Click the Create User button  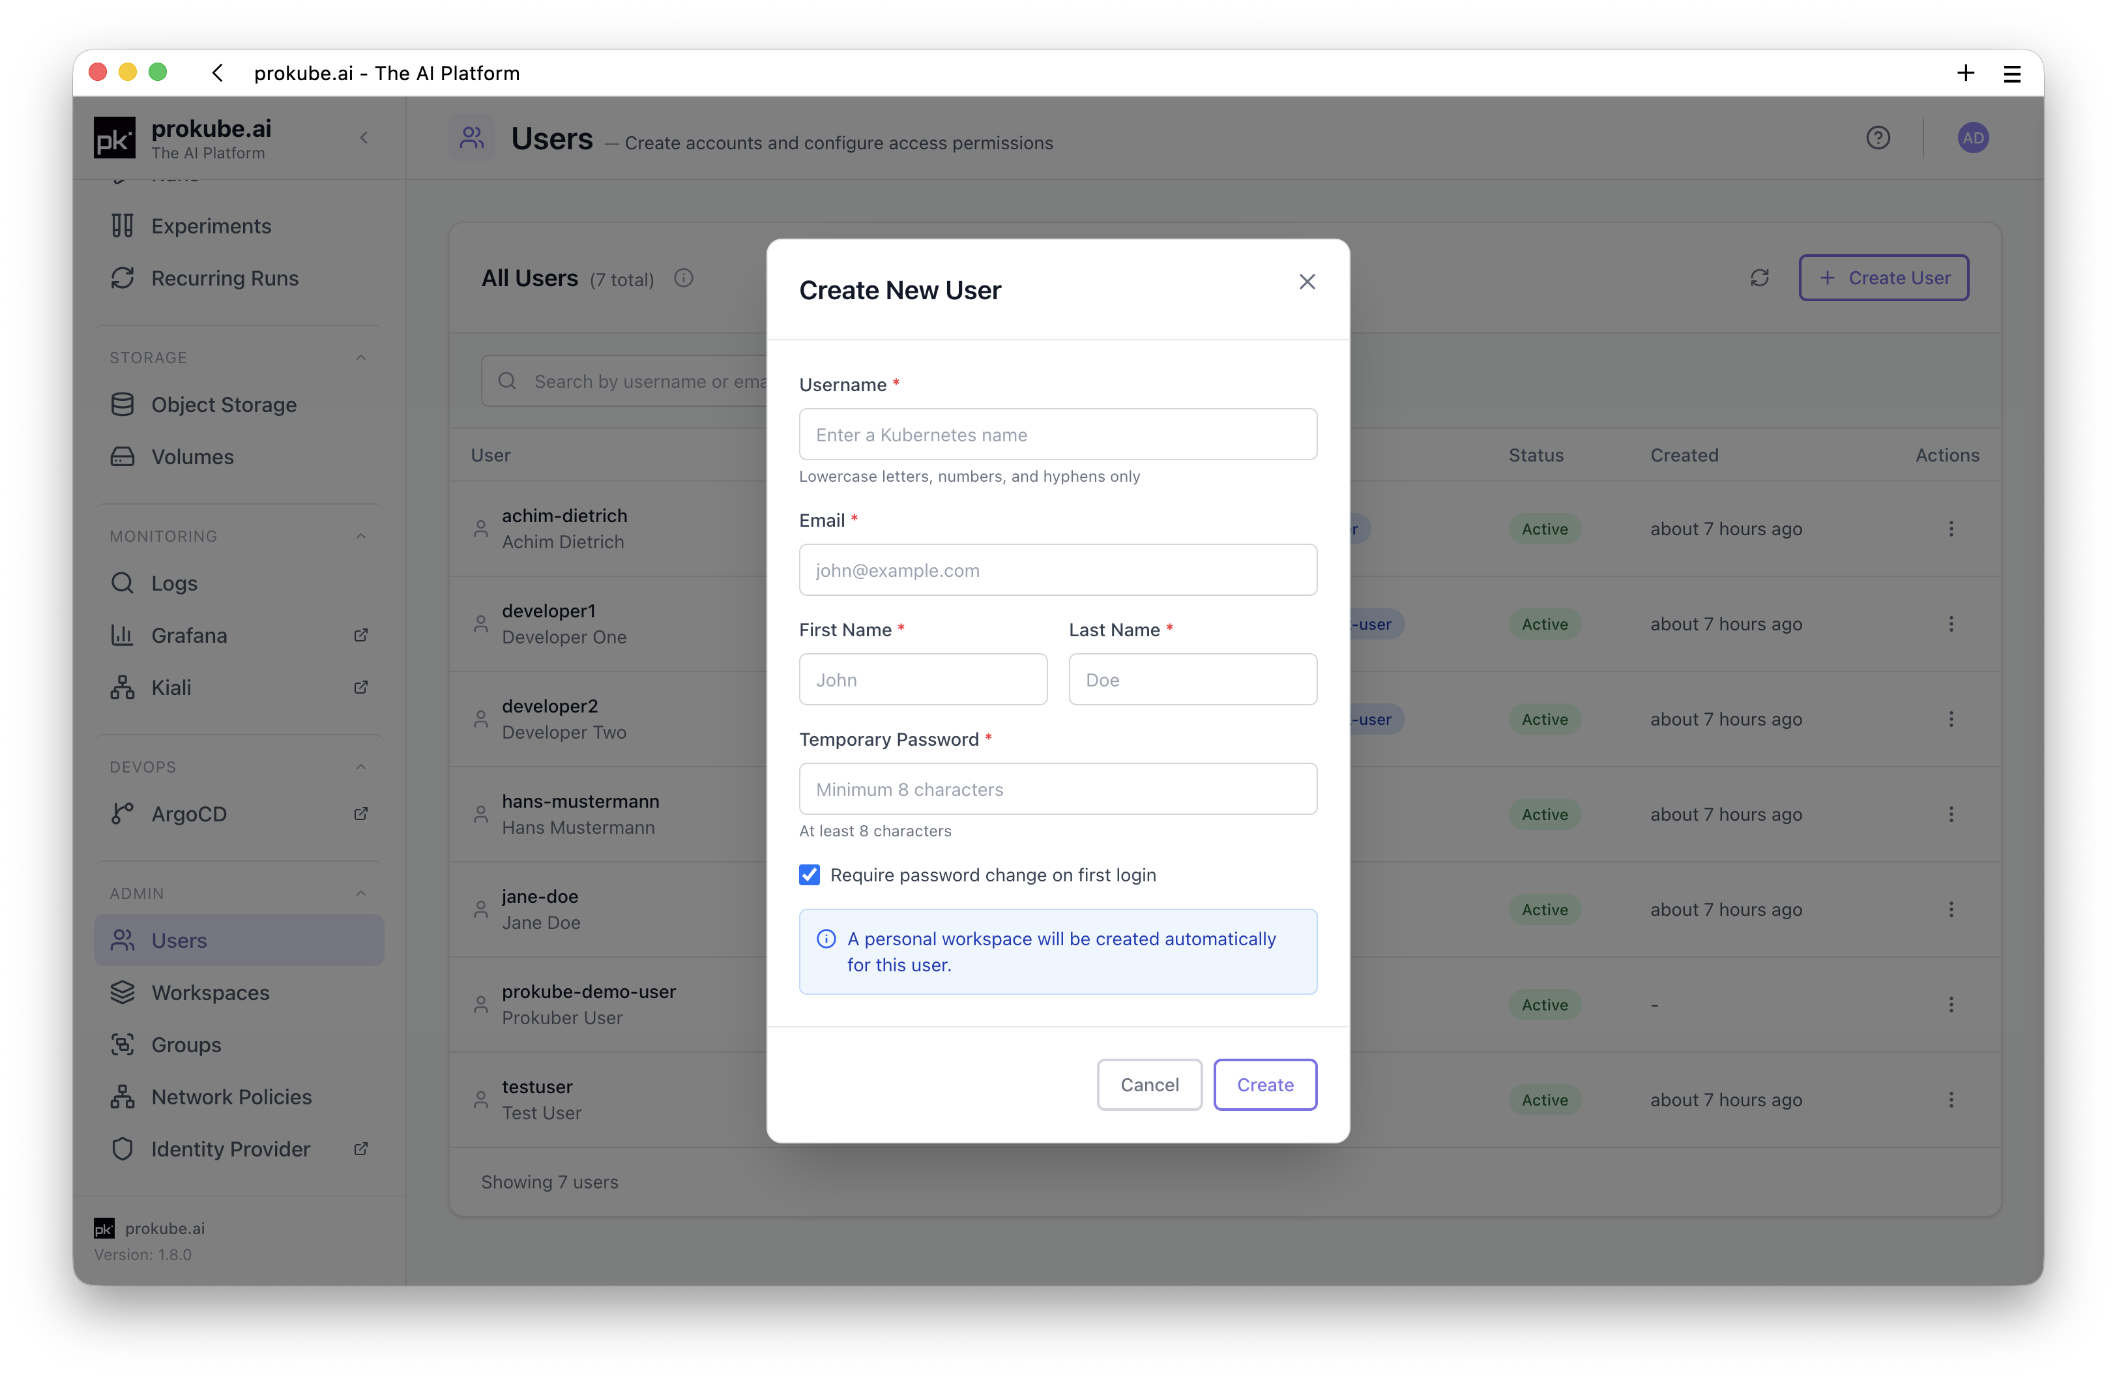click(1884, 278)
